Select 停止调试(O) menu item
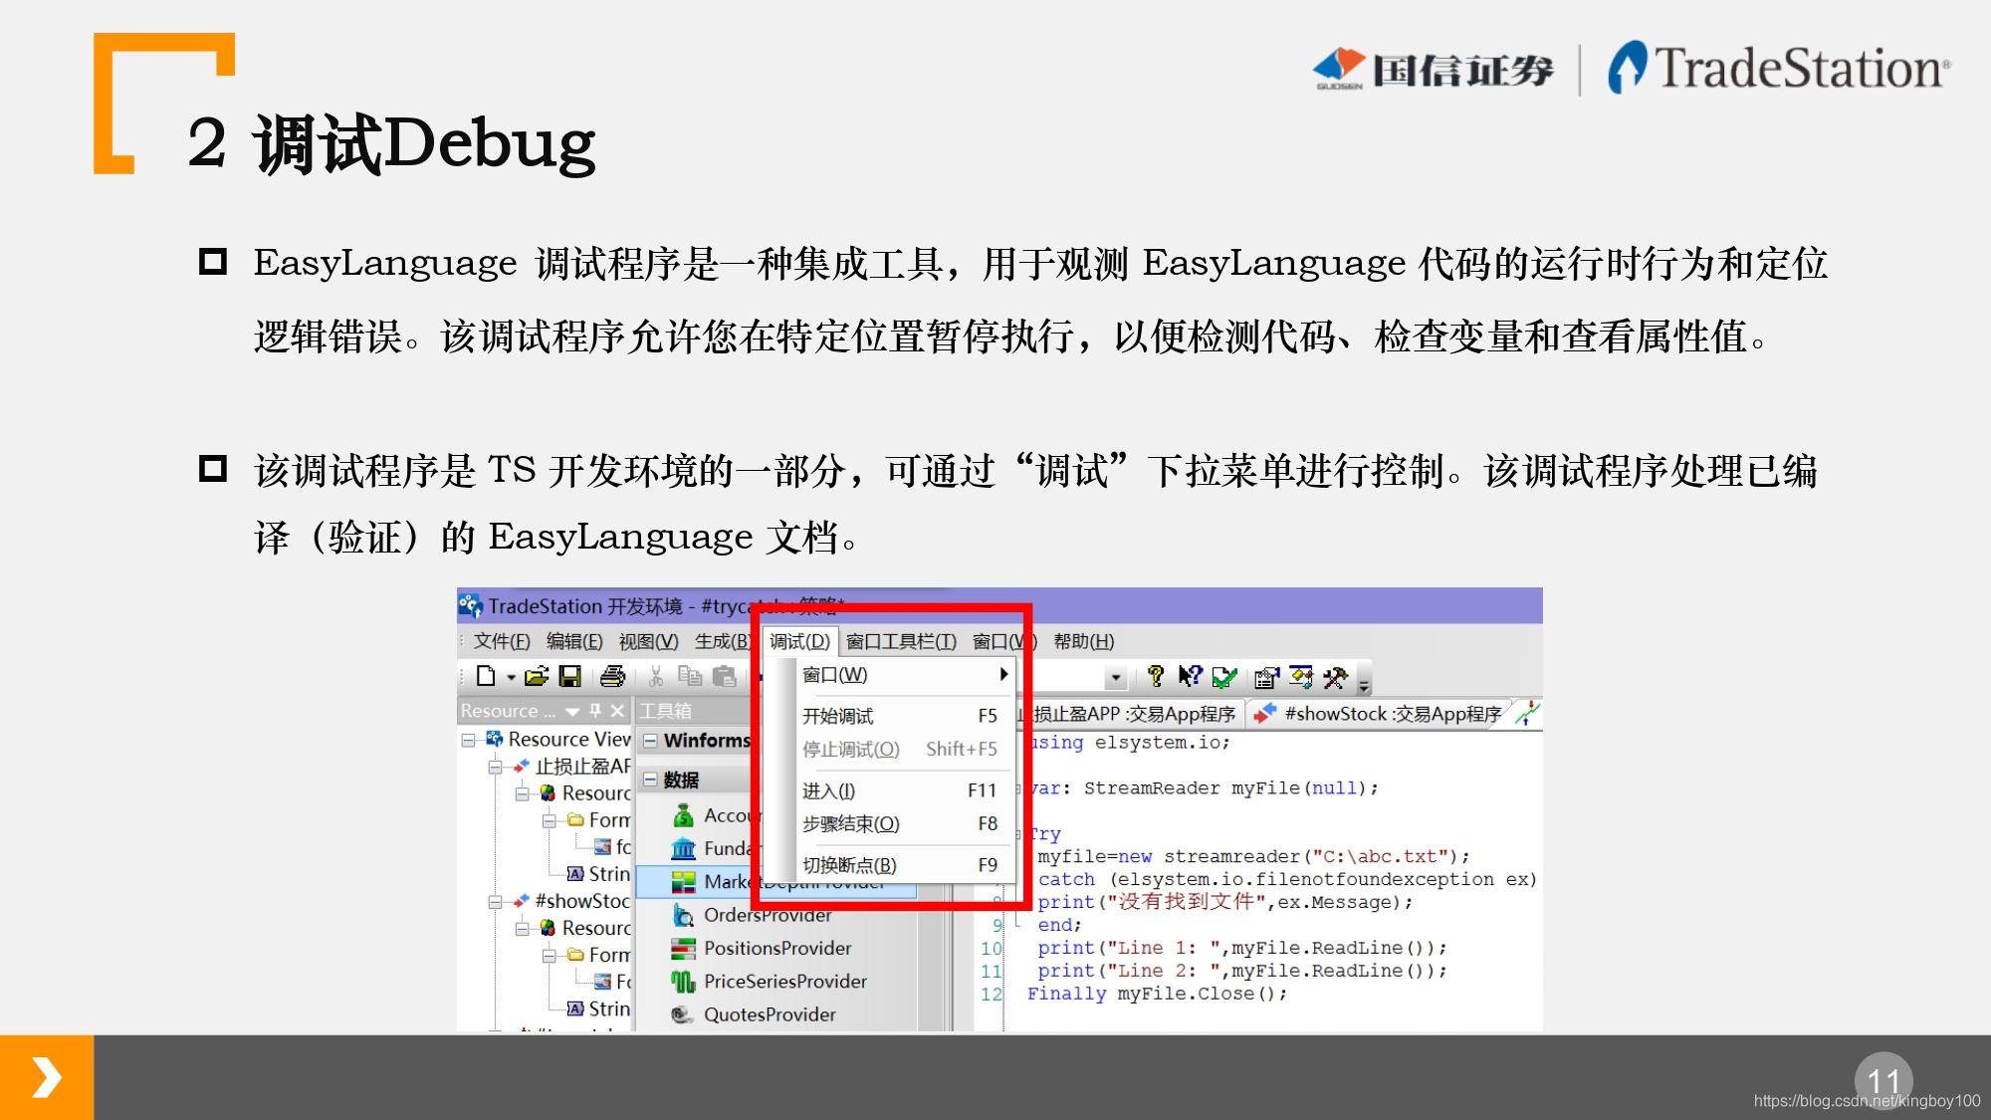The height and width of the screenshot is (1120, 1991). [905, 749]
